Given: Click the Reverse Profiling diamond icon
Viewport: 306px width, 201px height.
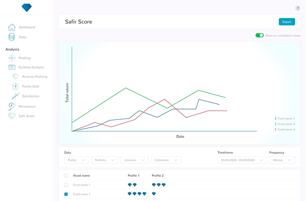Looking at the screenshot, I should pyautogui.click(x=15, y=77).
